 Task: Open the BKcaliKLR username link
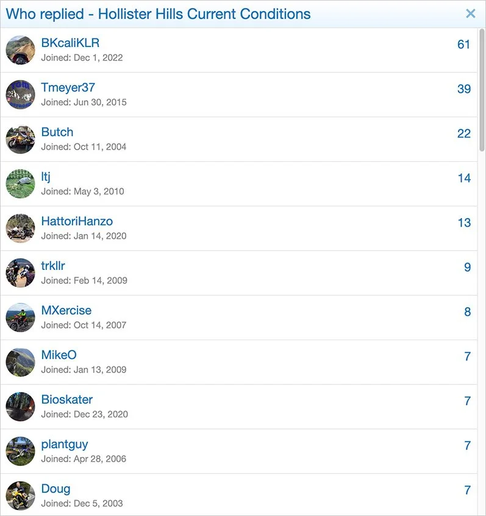(x=70, y=43)
